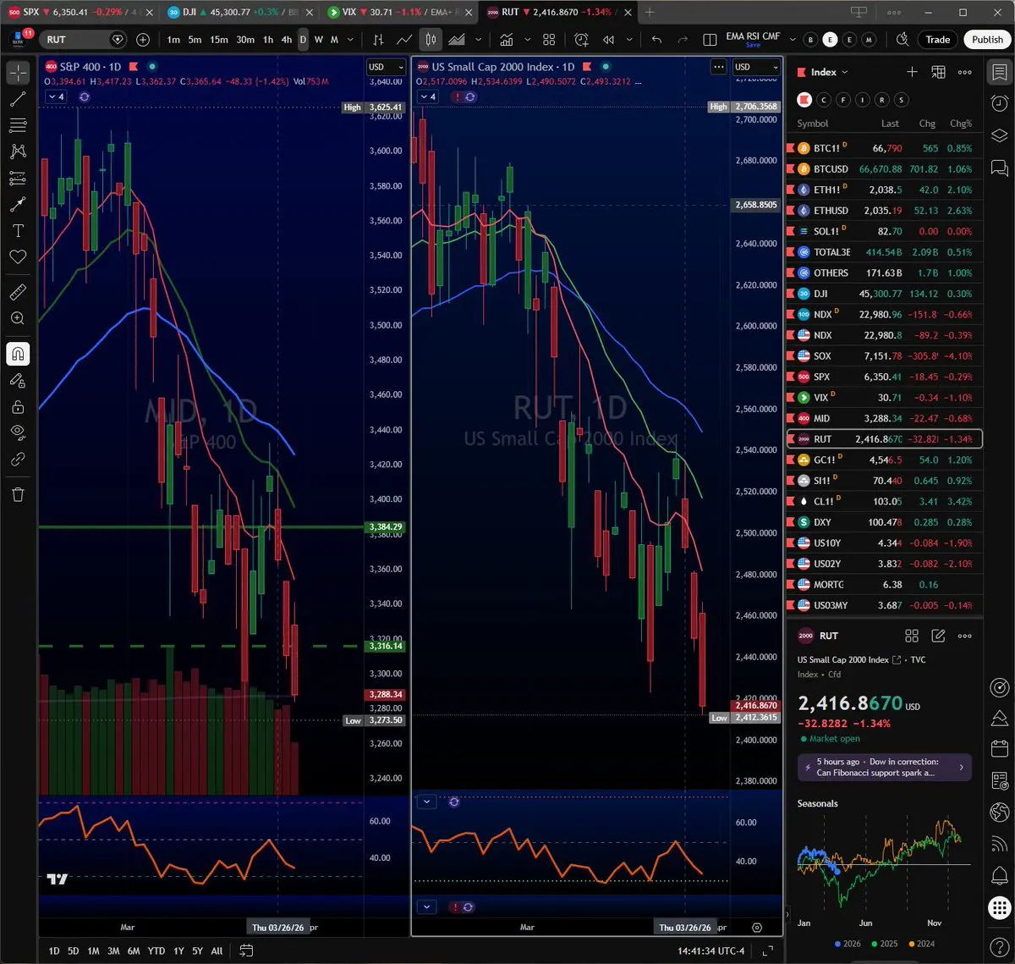The width and height of the screenshot is (1015, 964).
Task: Open forecasting and measurement tools
Action: pyautogui.click(x=18, y=178)
